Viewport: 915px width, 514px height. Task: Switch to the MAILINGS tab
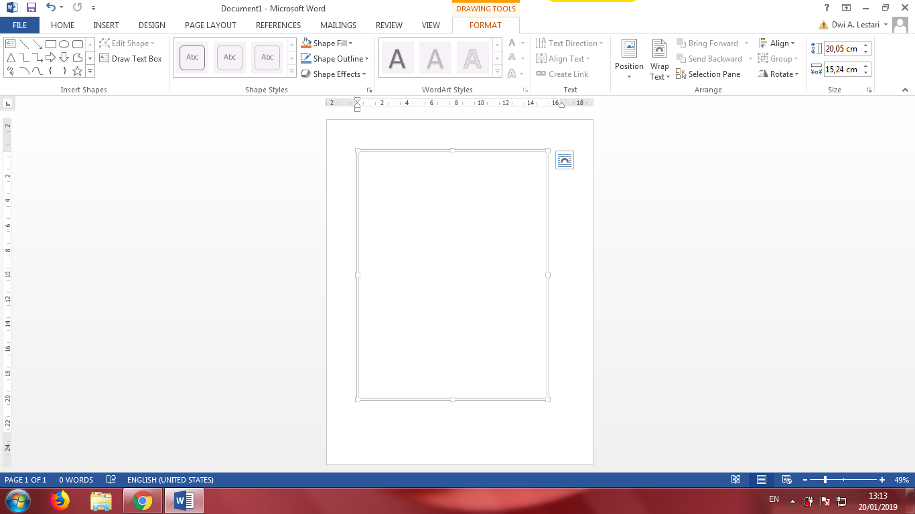click(338, 25)
